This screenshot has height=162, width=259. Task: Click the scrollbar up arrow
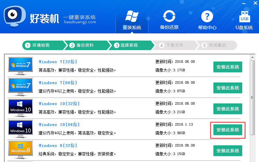pyautogui.click(x=252, y=57)
